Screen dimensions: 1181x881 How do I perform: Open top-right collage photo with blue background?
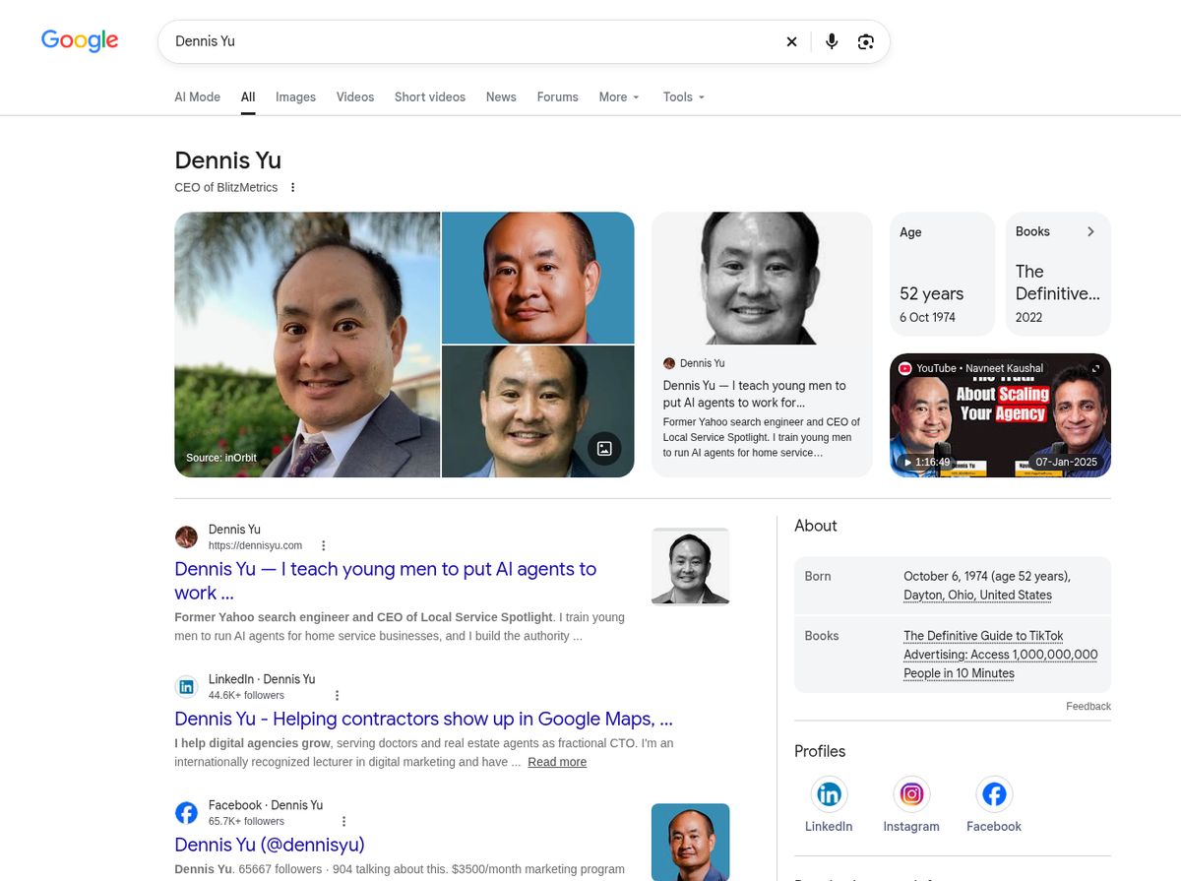538,278
